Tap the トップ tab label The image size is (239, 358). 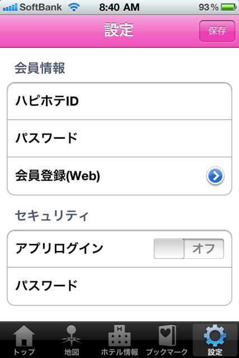pos(24,352)
